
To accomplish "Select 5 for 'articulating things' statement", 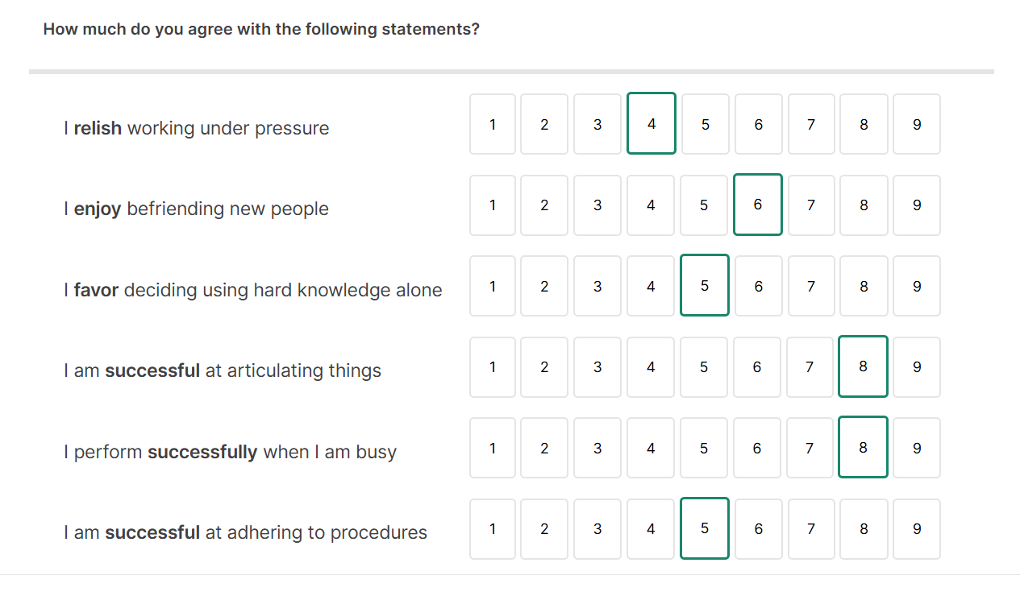I will point(704,367).
